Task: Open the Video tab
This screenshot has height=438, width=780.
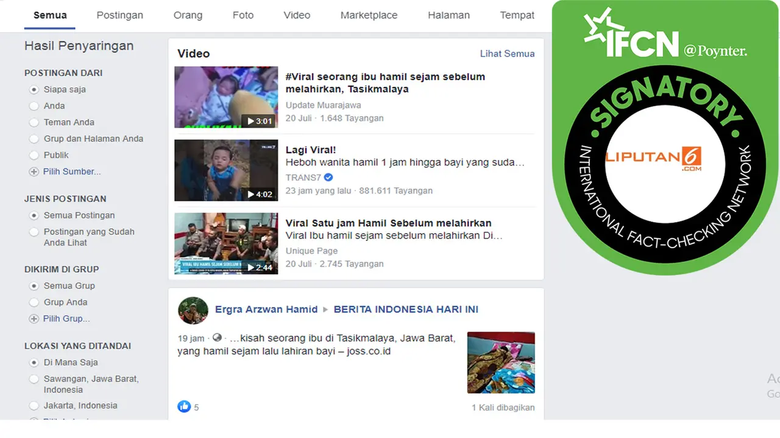Action: coord(297,15)
